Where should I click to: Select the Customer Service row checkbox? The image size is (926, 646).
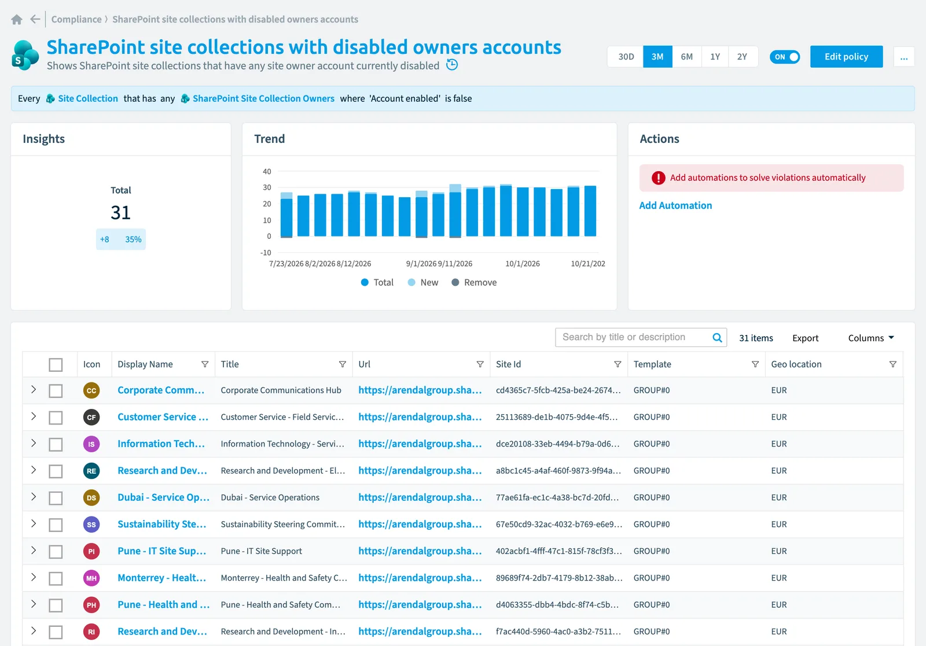[x=56, y=418]
